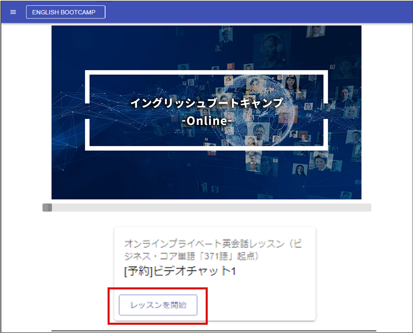
Task: Click the horizontal scrollbar track below banner
Action: tap(207, 208)
